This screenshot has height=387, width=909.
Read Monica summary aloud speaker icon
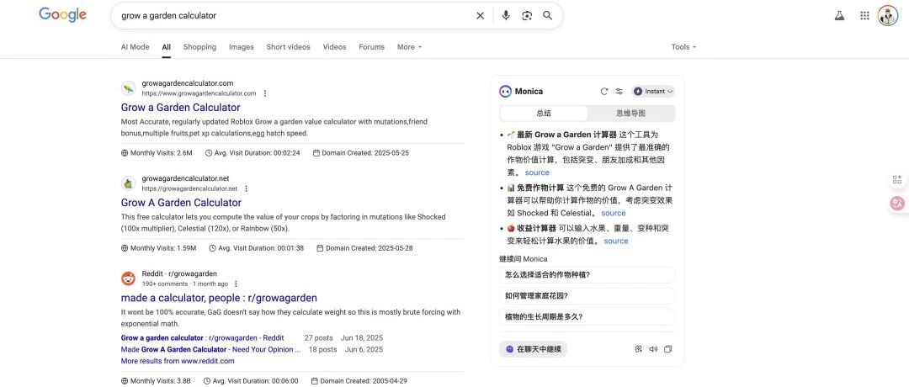coord(653,349)
